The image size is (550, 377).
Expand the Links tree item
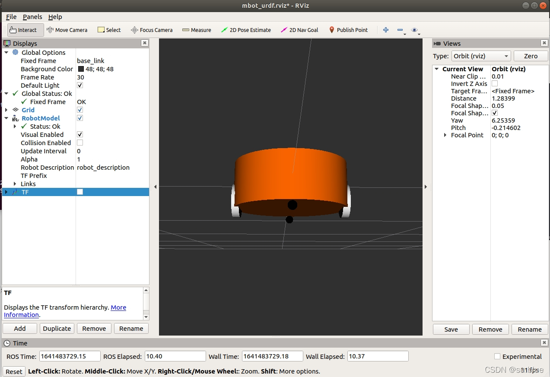pos(15,184)
